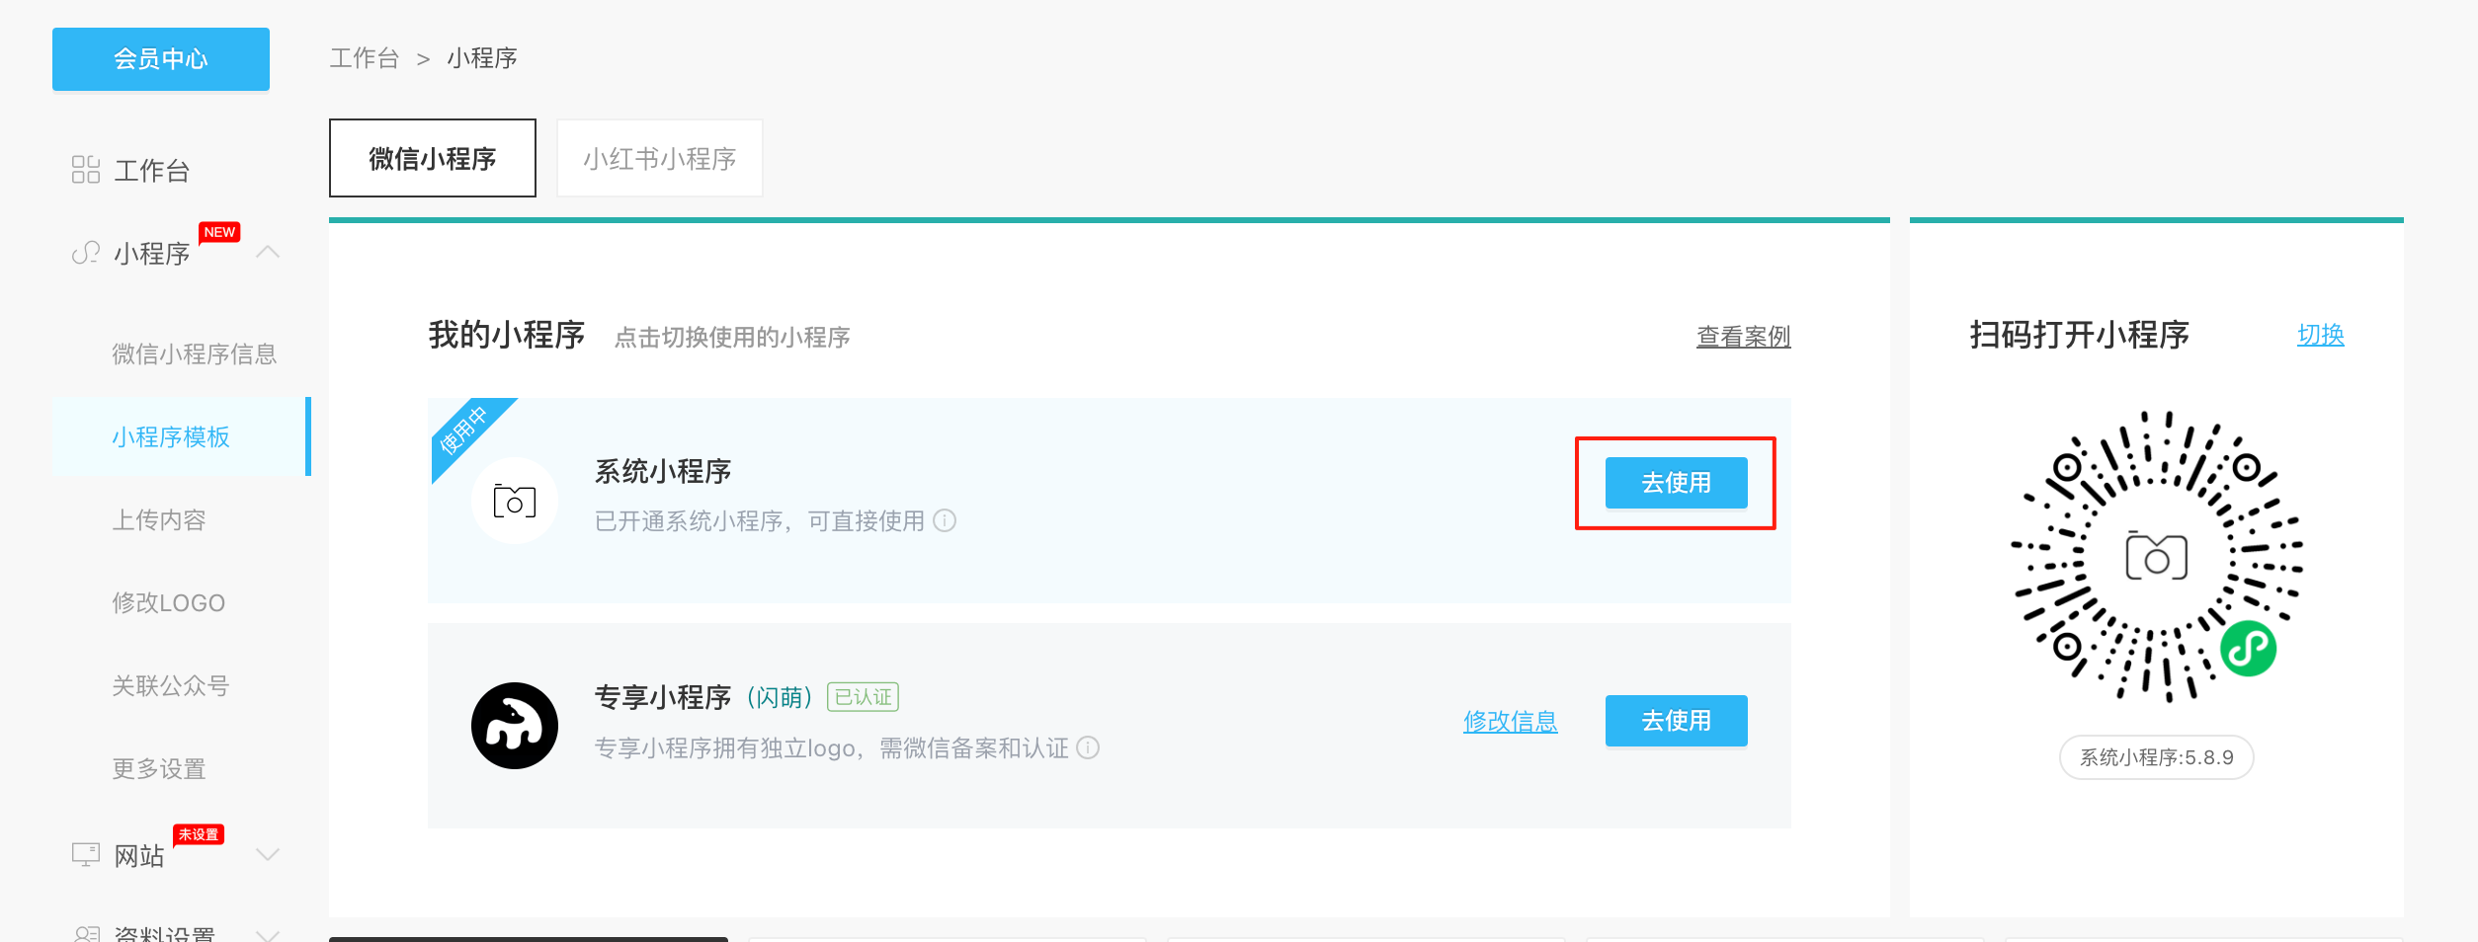Click the 系统小程序 title text
The width and height of the screenshot is (2478, 942).
point(663,471)
